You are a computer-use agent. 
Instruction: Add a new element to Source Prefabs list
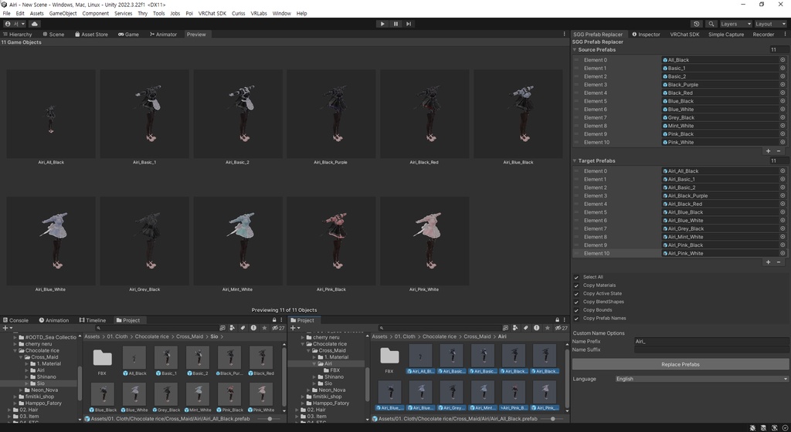[x=769, y=151]
